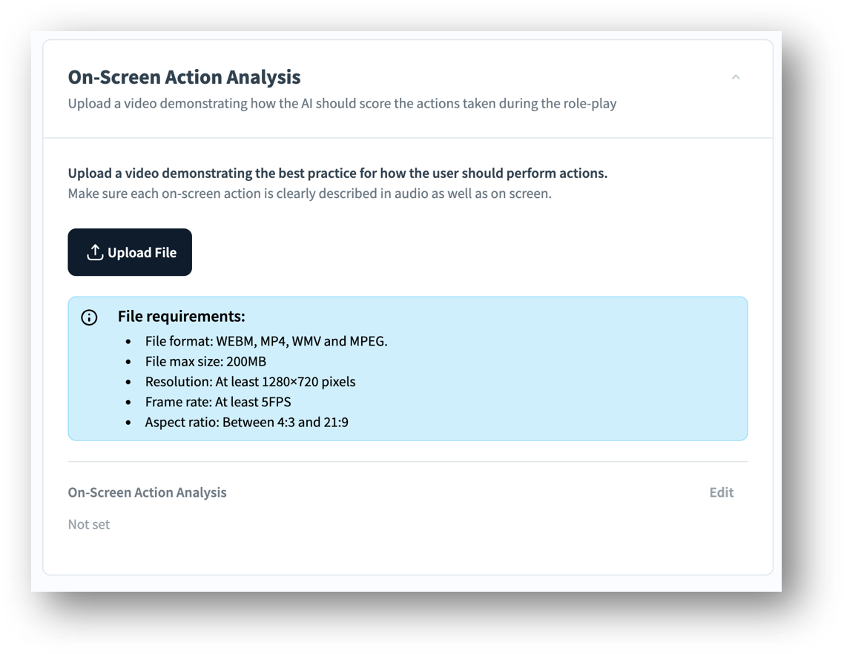Click the 'Not set' value text
844x654 pixels.
click(89, 524)
